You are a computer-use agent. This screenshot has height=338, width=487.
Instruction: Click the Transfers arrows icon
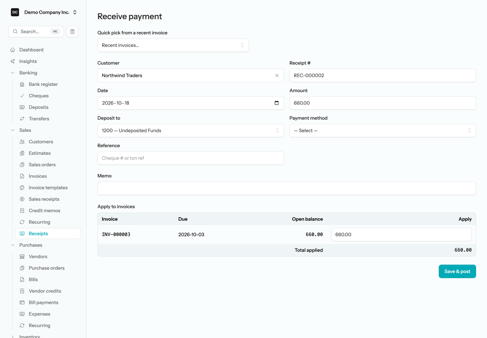click(x=22, y=119)
